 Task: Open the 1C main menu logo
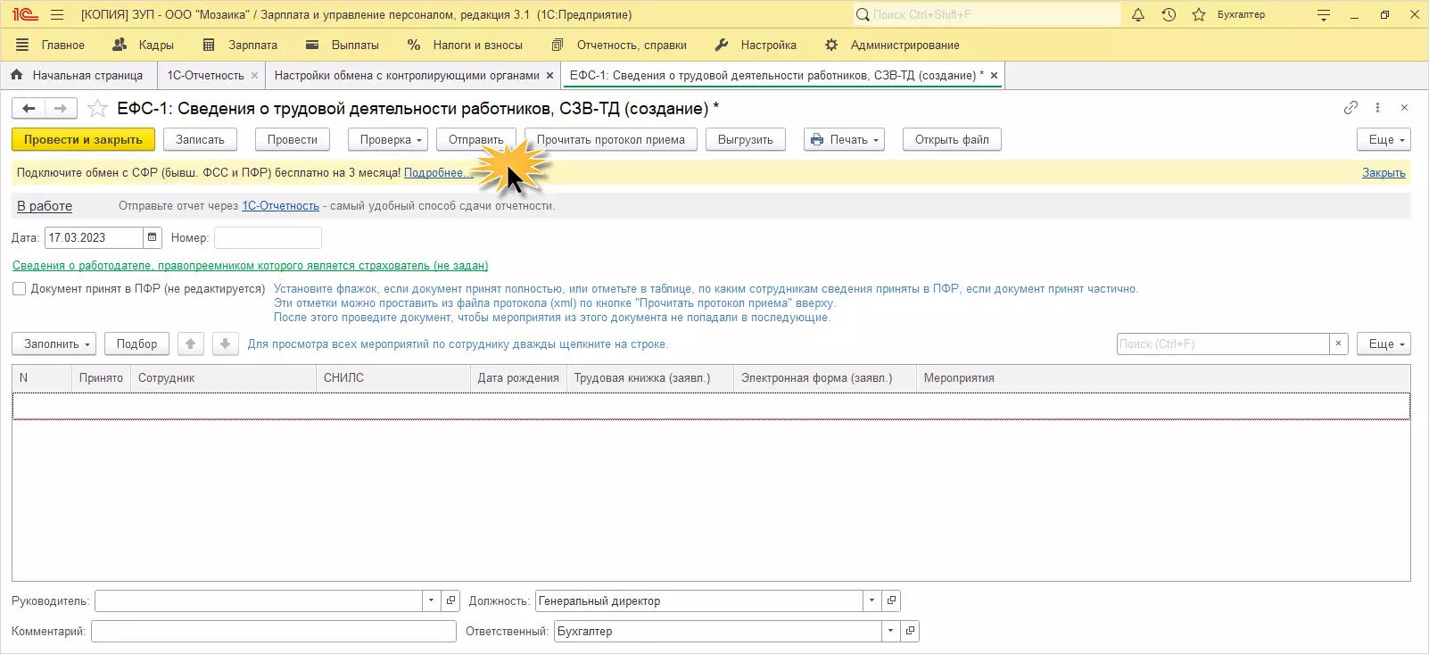tap(25, 15)
